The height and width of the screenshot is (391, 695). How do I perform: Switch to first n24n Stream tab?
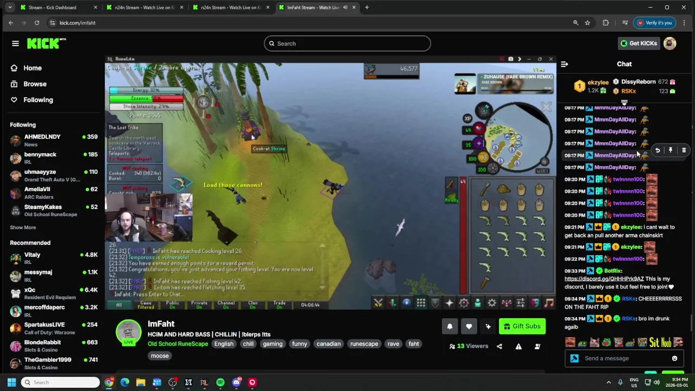[144, 8]
